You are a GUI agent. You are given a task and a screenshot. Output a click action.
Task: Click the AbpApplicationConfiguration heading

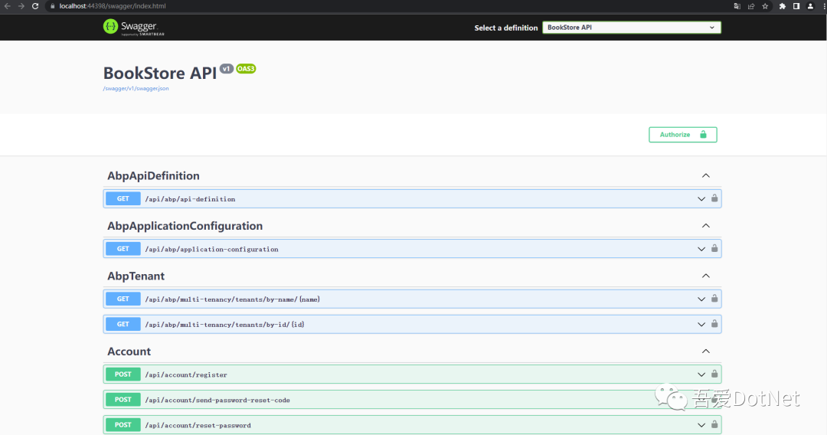pos(185,226)
